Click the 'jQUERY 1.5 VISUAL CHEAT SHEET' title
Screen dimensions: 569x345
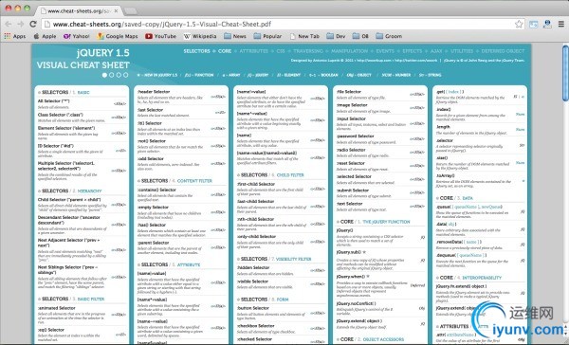pyautogui.click(x=83, y=59)
